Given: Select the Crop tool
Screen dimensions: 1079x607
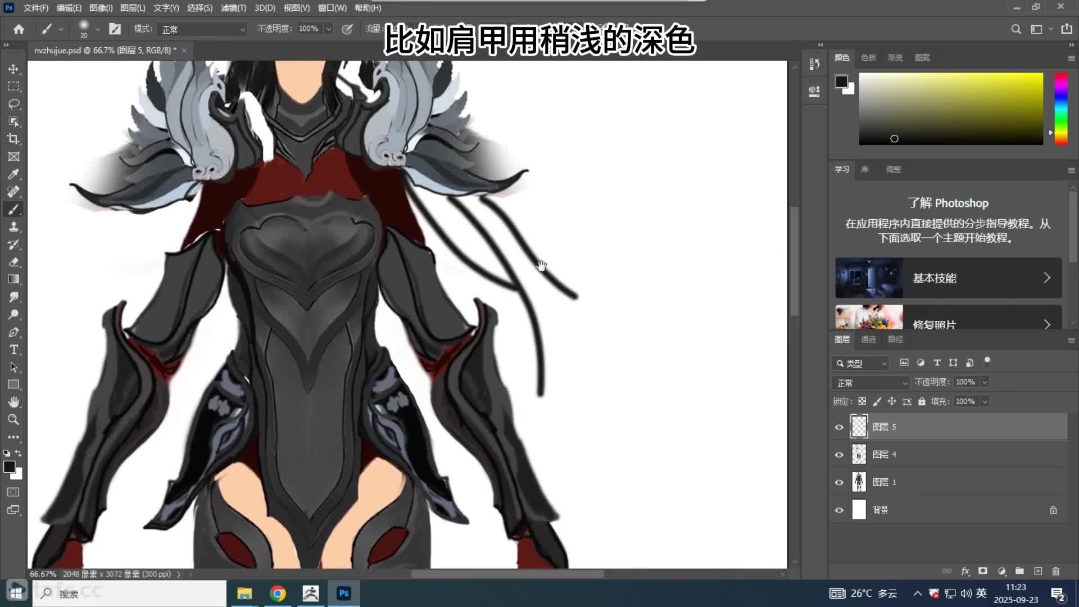Looking at the screenshot, I should click(x=13, y=139).
